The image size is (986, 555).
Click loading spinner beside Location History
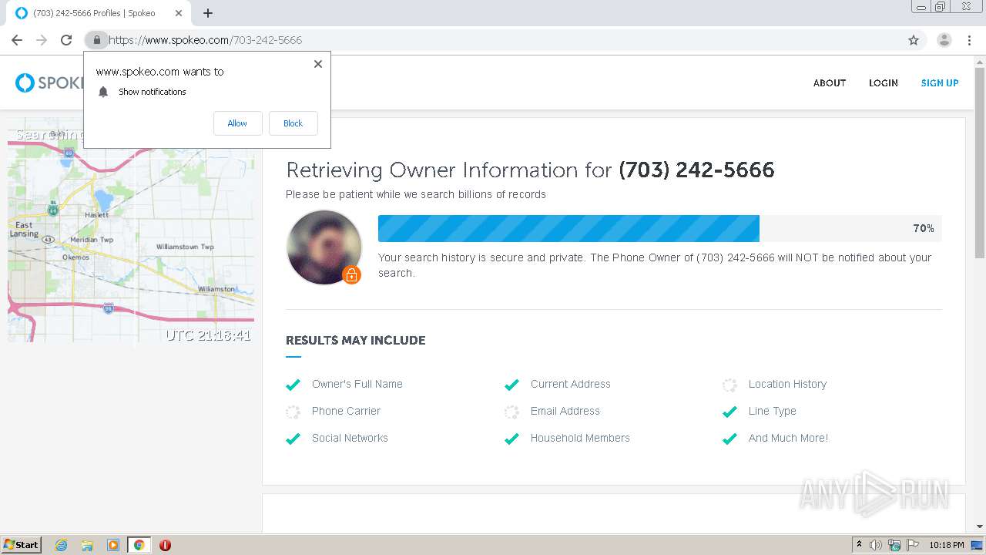click(729, 385)
